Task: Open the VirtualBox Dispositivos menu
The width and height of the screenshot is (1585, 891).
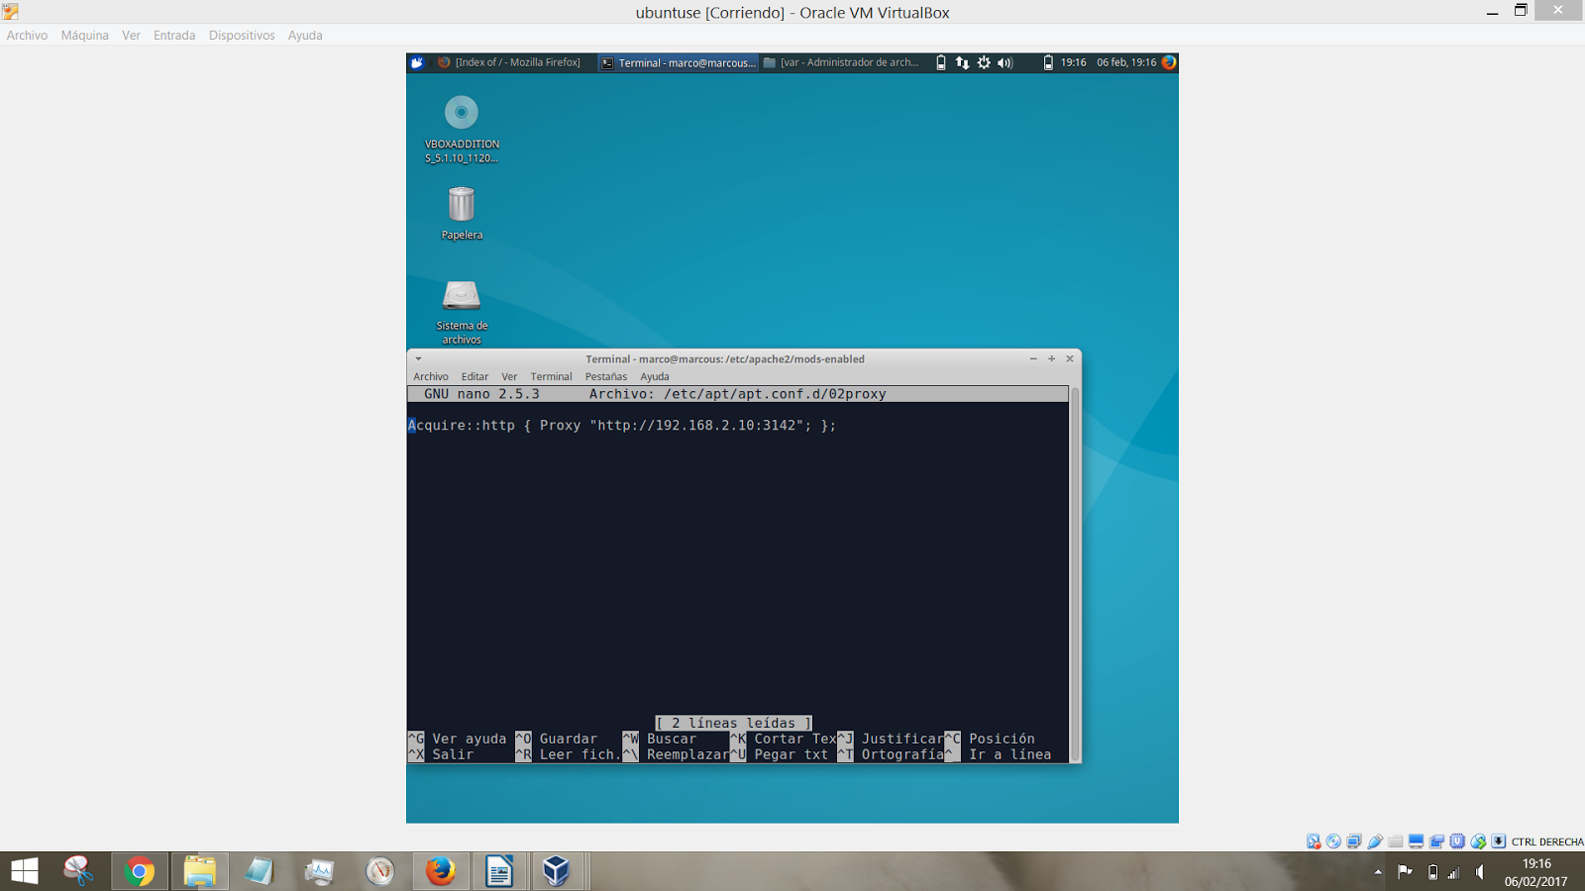Action: click(x=242, y=35)
